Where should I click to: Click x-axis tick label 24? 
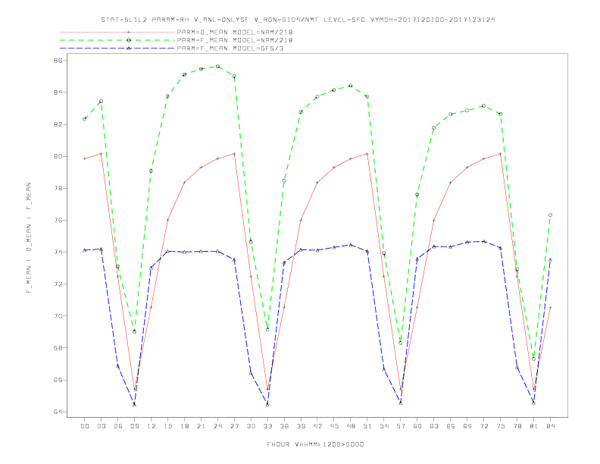point(217,426)
